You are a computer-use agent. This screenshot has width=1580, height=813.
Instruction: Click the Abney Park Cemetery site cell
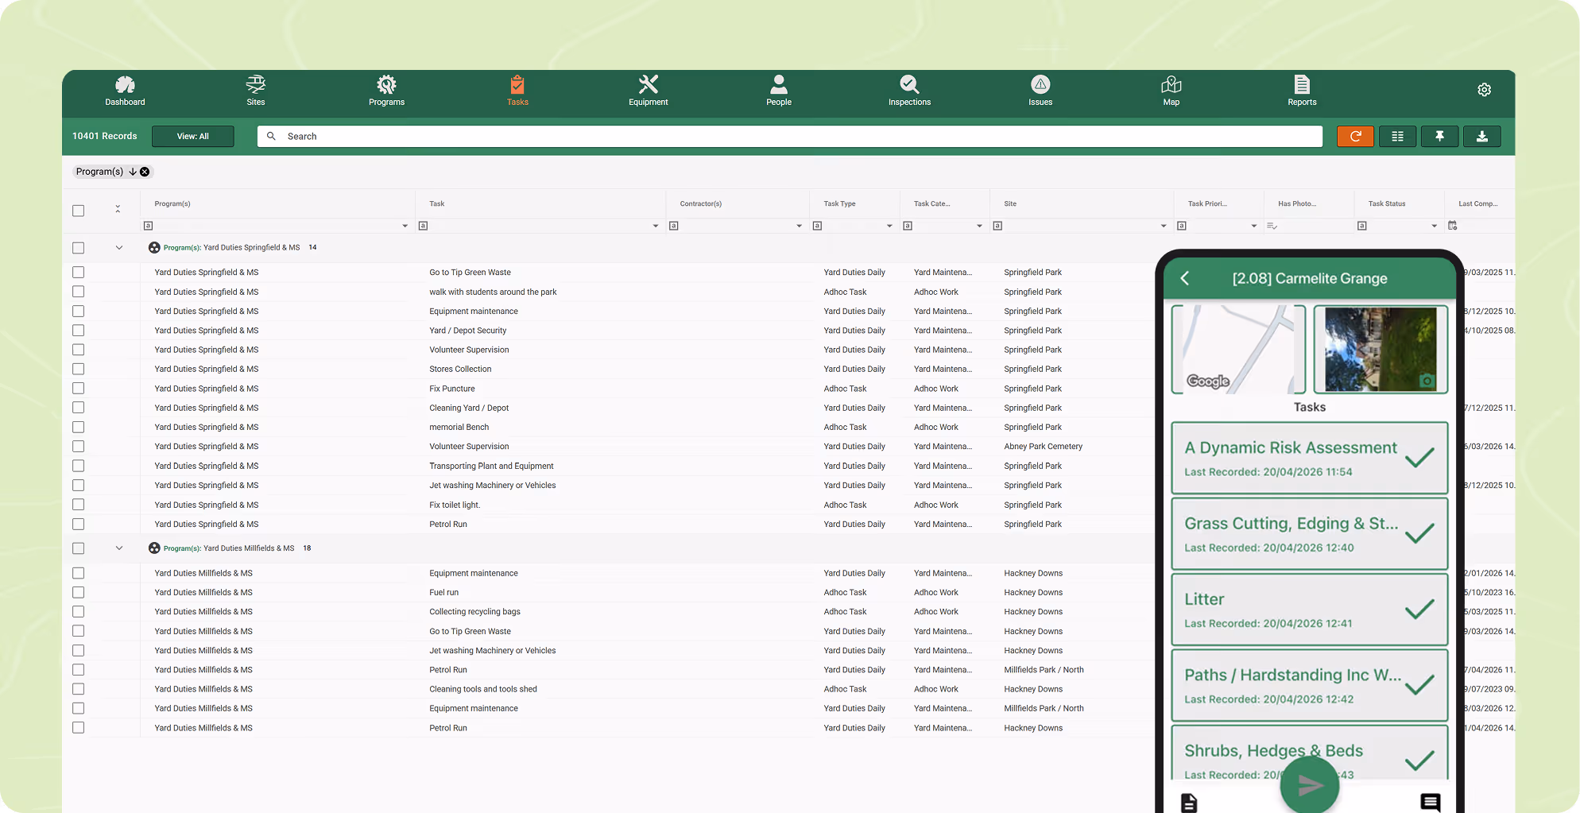(x=1043, y=447)
